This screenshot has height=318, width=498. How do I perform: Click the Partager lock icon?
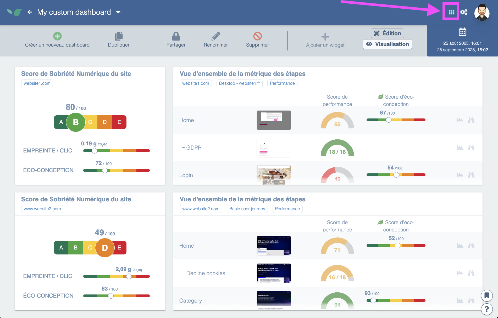(176, 36)
